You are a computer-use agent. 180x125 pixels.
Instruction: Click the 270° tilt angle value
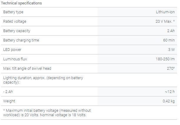coord(171,69)
